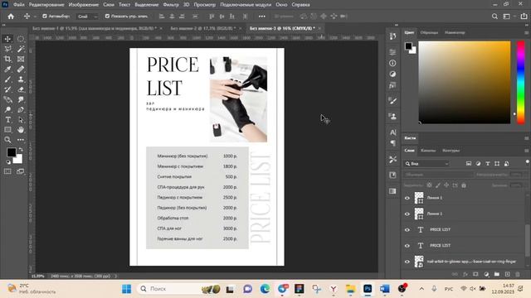Swap foreground and background colors in toolbox
This screenshot has height=298, width=531.
[21, 149]
